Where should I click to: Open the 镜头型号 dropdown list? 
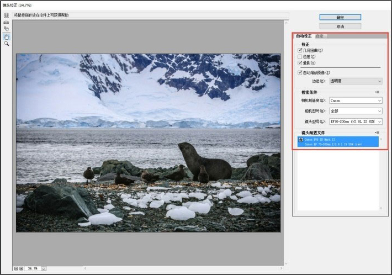coord(356,121)
